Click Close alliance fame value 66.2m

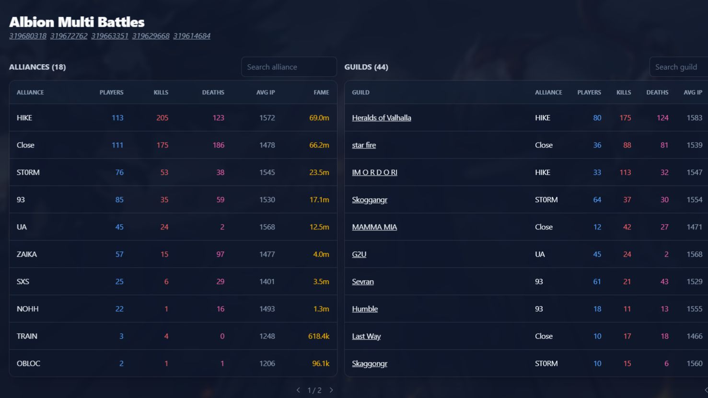coord(319,145)
